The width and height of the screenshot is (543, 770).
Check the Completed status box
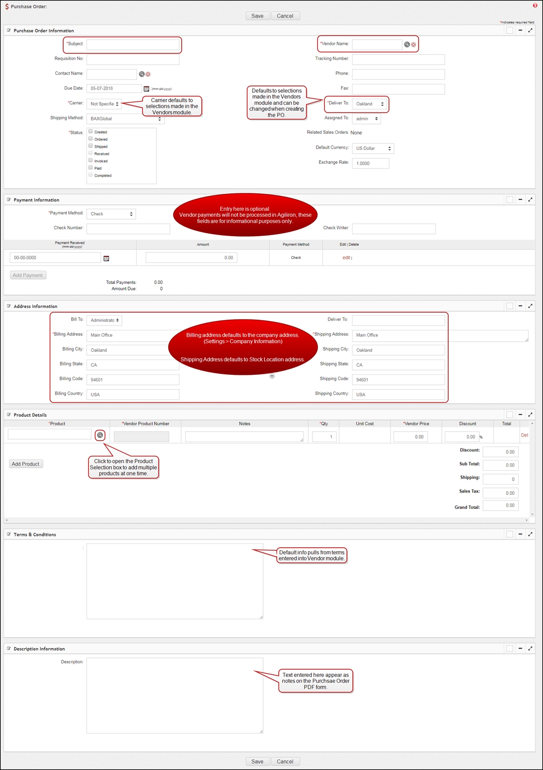(90, 175)
